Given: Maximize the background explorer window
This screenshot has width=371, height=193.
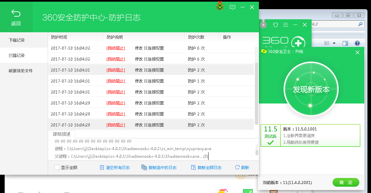Looking at the screenshot, I should [x=348, y=15].
